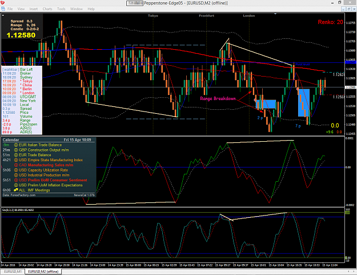Viewport: 357px width, 275px height.
Task: Click the USD Industrial Production impact icon
Action: point(16,175)
